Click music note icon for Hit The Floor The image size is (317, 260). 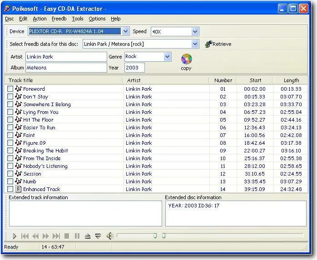tap(19, 119)
